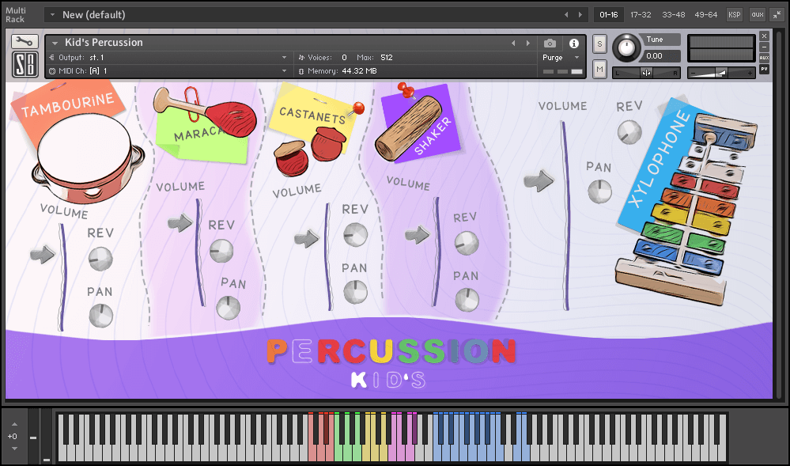Click the Purge button

pyautogui.click(x=554, y=57)
